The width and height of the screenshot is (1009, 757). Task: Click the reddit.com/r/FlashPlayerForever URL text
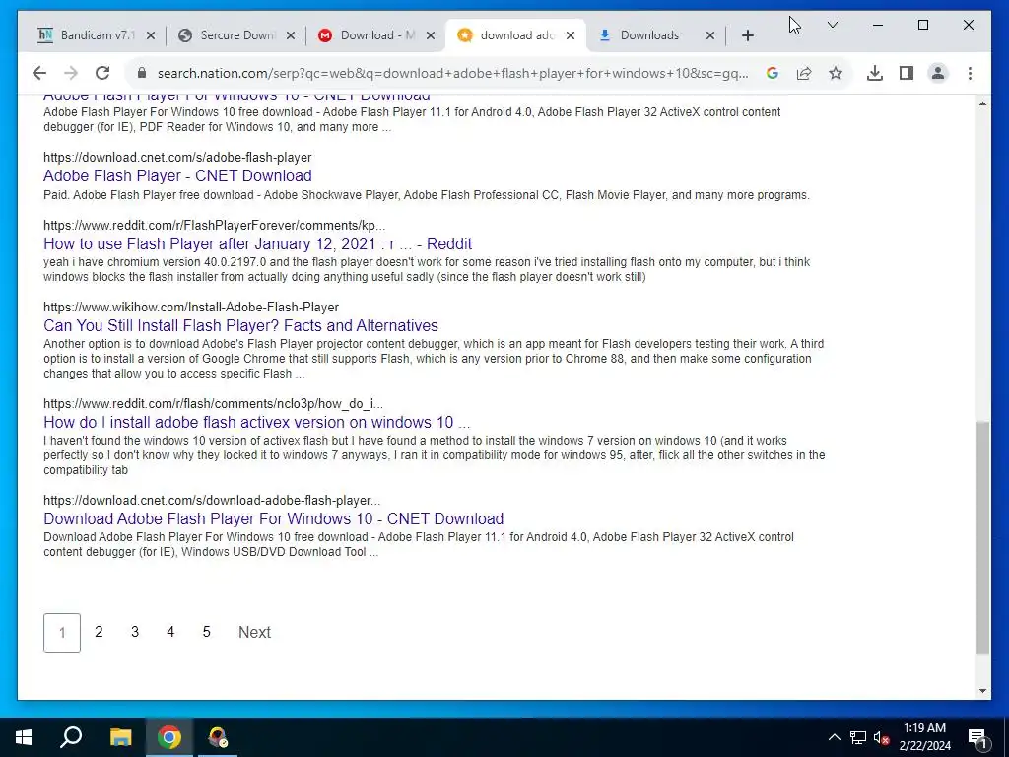click(214, 226)
